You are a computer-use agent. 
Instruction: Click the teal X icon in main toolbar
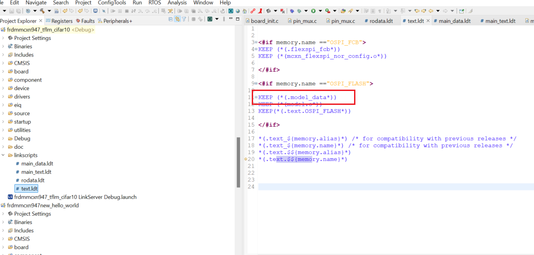coord(231,11)
